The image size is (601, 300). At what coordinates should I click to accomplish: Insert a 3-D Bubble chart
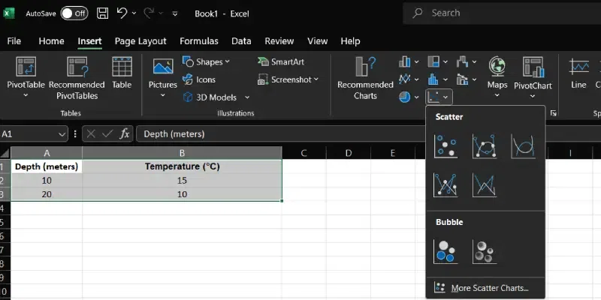(484, 252)
